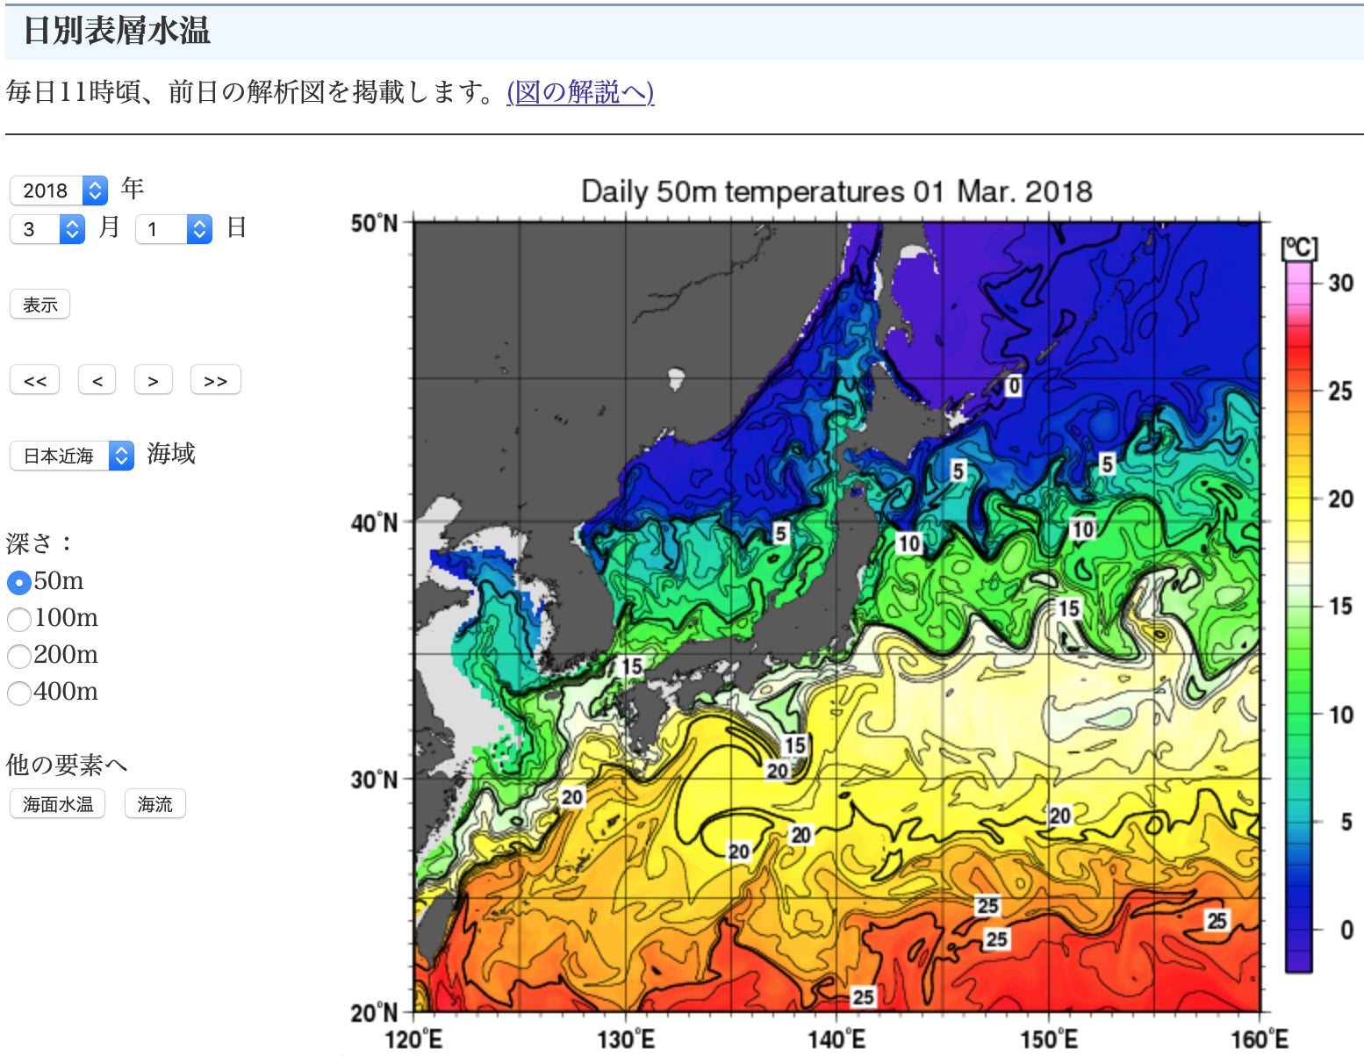Open the year dropdown showing 2018
This screenshot has height=1064, width=1364.
pos(59,191)
